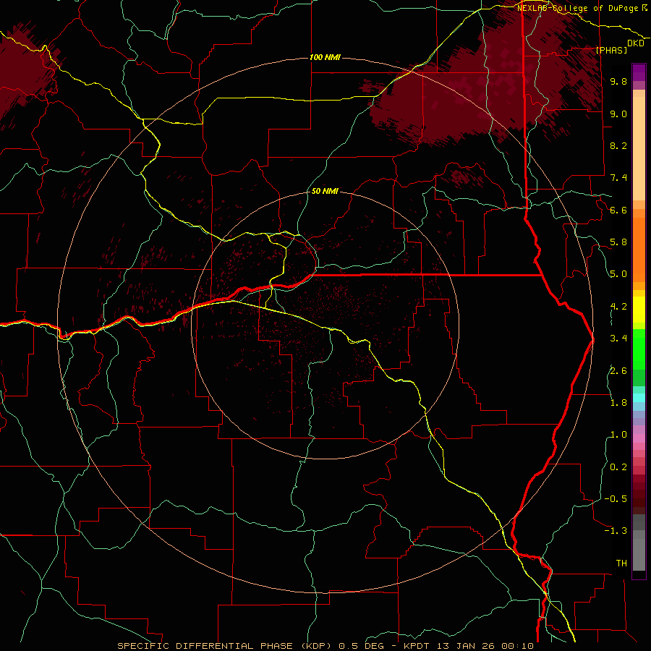
Task: Click the 1.8 value on color scale
Action: (618, 403)
